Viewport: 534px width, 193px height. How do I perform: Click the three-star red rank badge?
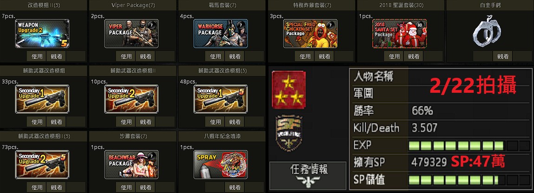[289, 90]
